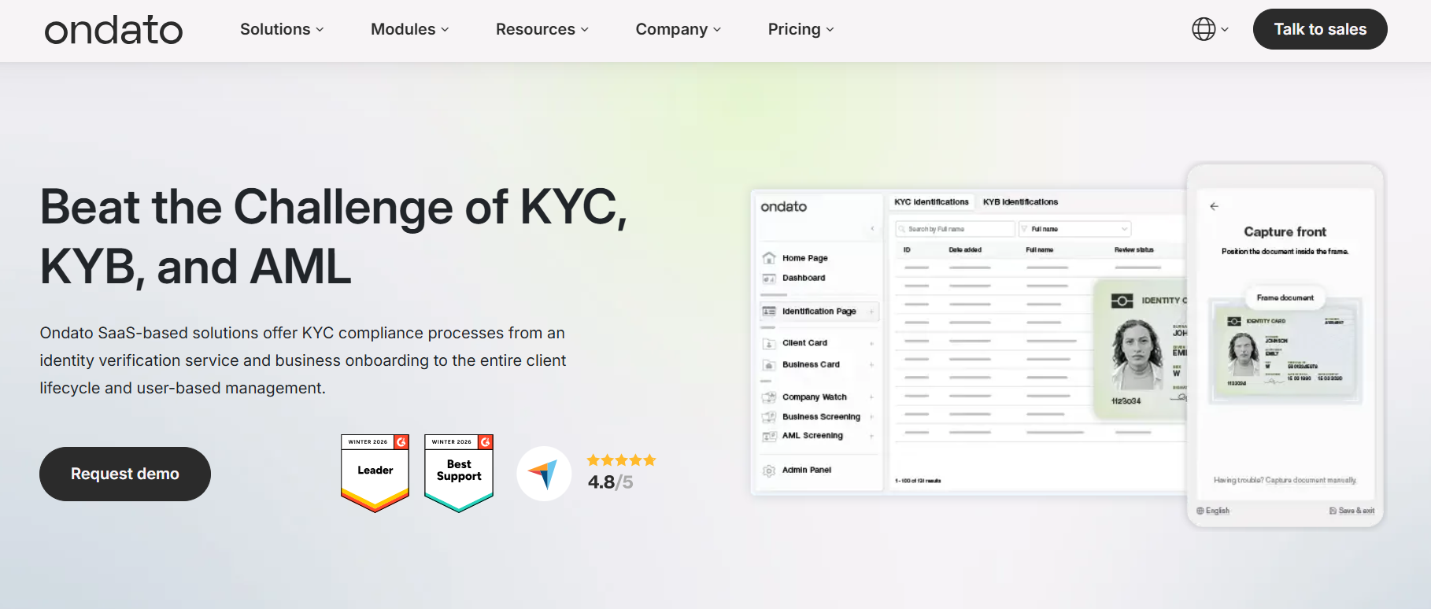This screenshot has width=1431, height=609.
Task: Open the Resources dropdown menu
Action: (x=542, y=29)
